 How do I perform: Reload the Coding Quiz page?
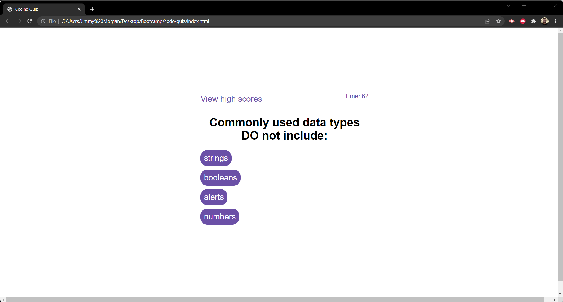pos(30,21)
